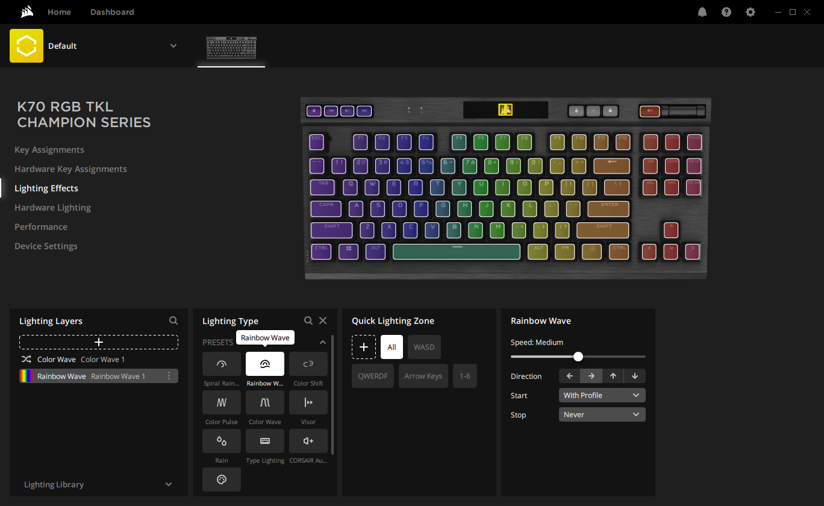
Task: Select the WASD lighting zone
Action: tap(424, 347)
